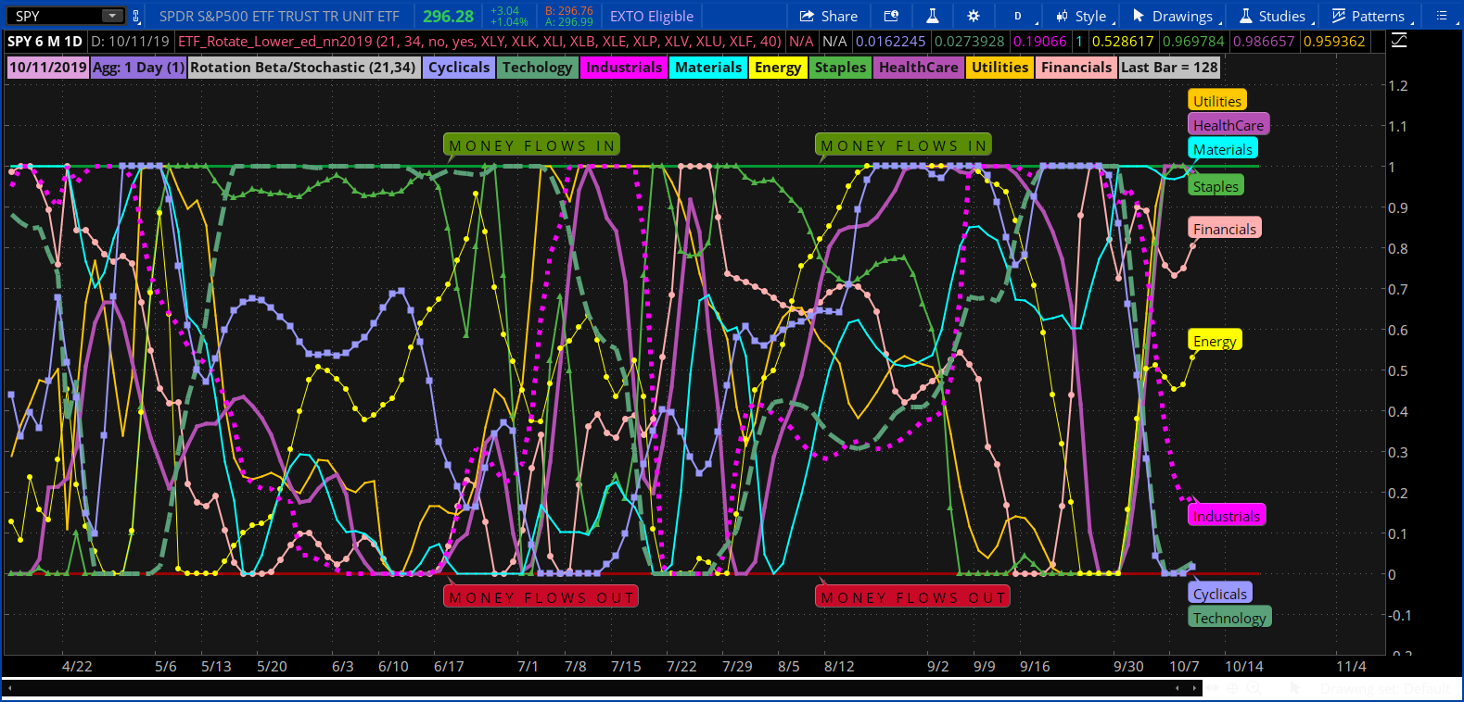
Task: Open the D timeframe dropdown
Action: coord(1018,16)
